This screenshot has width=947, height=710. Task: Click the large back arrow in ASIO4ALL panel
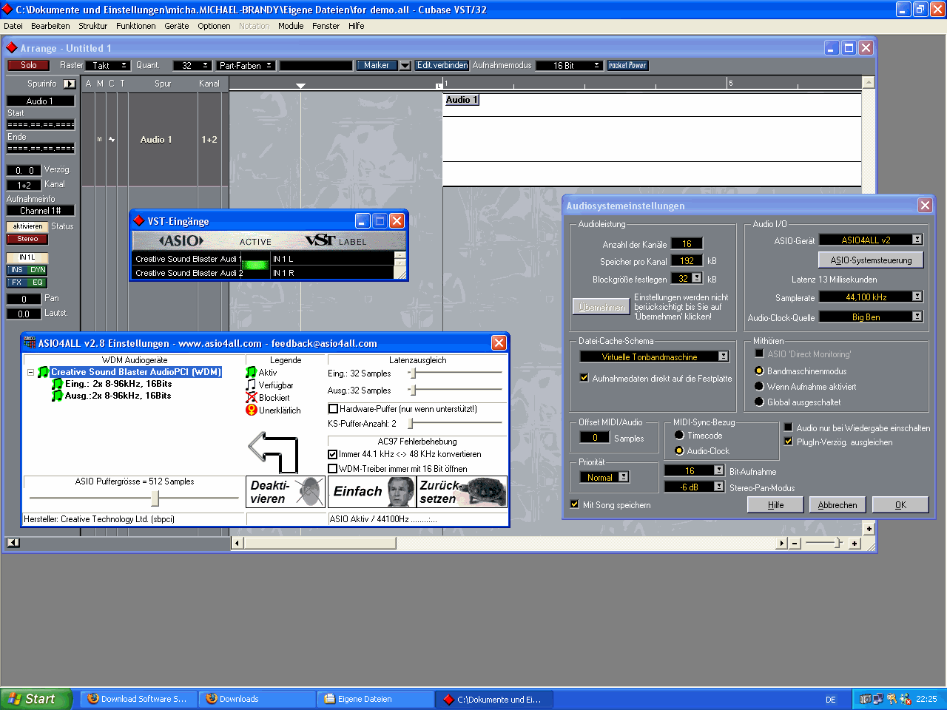click(273, 452)
